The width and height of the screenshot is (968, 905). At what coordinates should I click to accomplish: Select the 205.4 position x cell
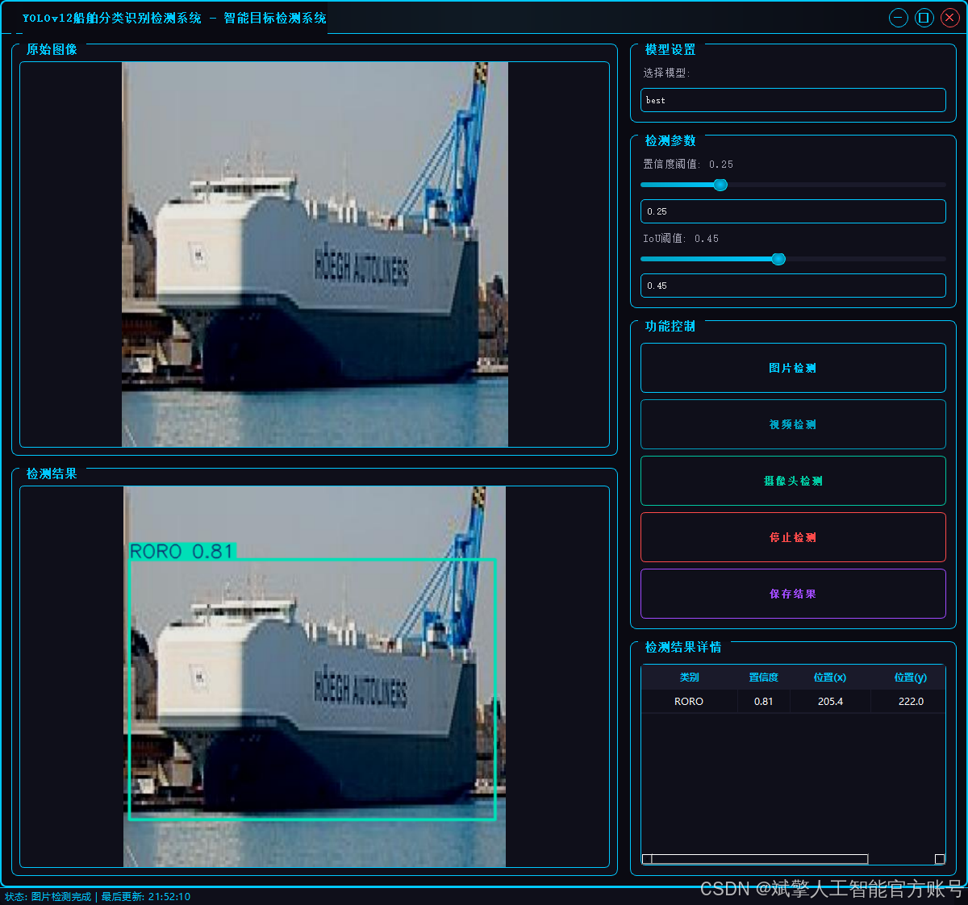click(x=830, y=702)
